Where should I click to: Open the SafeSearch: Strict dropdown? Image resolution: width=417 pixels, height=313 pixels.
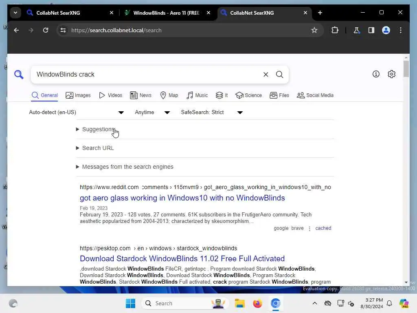pyautogui.click(x=212, y=112)
